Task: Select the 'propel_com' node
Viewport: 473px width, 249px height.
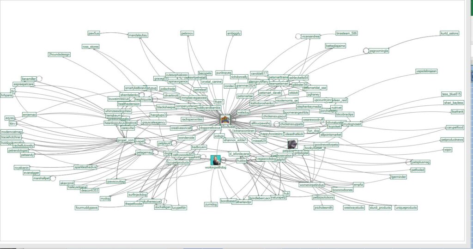Action: (x=126, y=140)
